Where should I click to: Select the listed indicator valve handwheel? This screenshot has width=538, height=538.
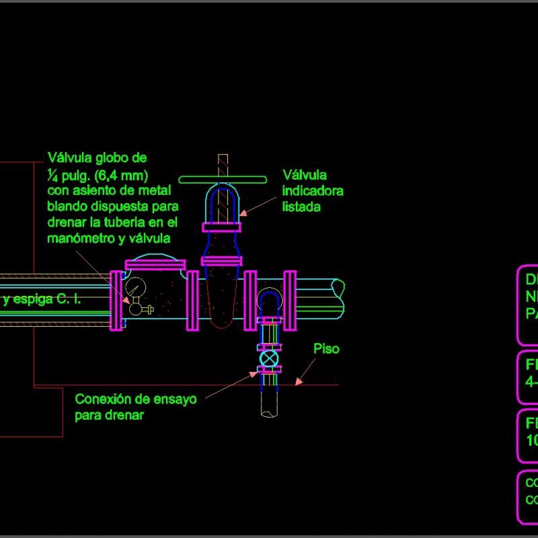coord(222,178)
